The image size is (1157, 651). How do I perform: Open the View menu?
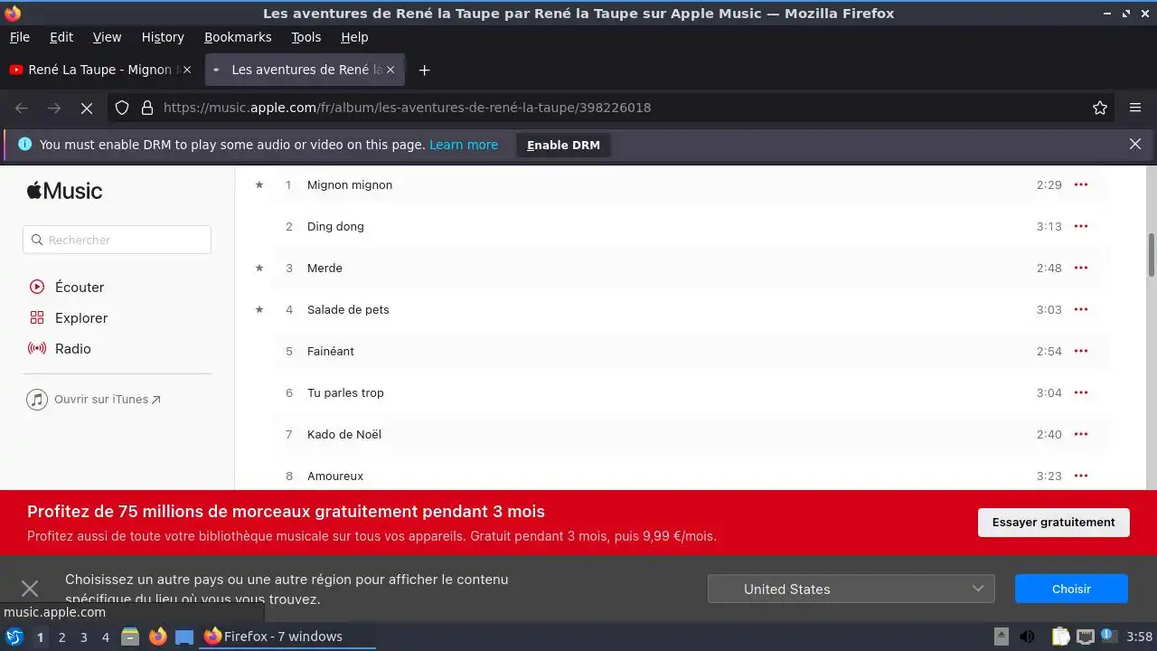pos(107,37)
